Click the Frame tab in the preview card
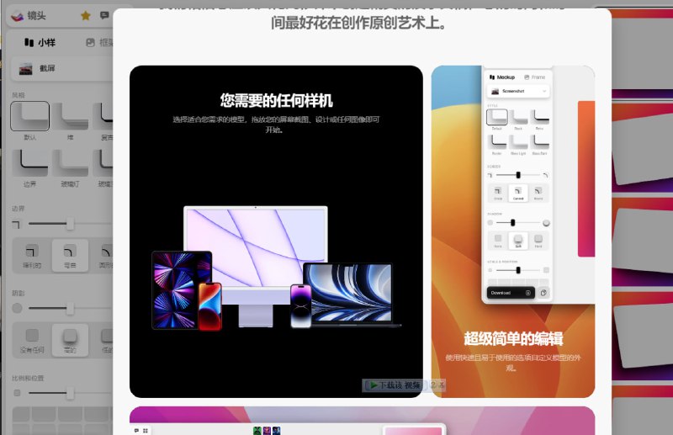This screenshot has height=435, width=673. (534, 77)
